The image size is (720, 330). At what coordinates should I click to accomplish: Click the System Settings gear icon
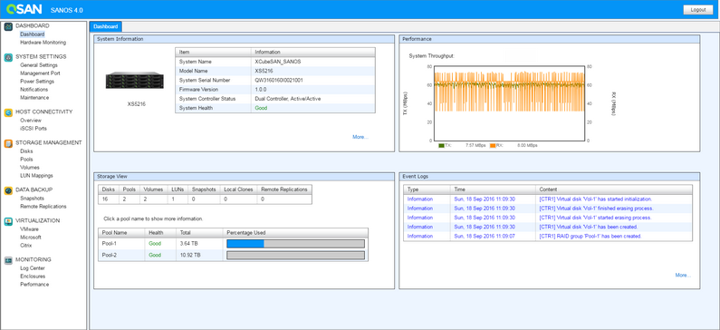(x=8, y=57)
